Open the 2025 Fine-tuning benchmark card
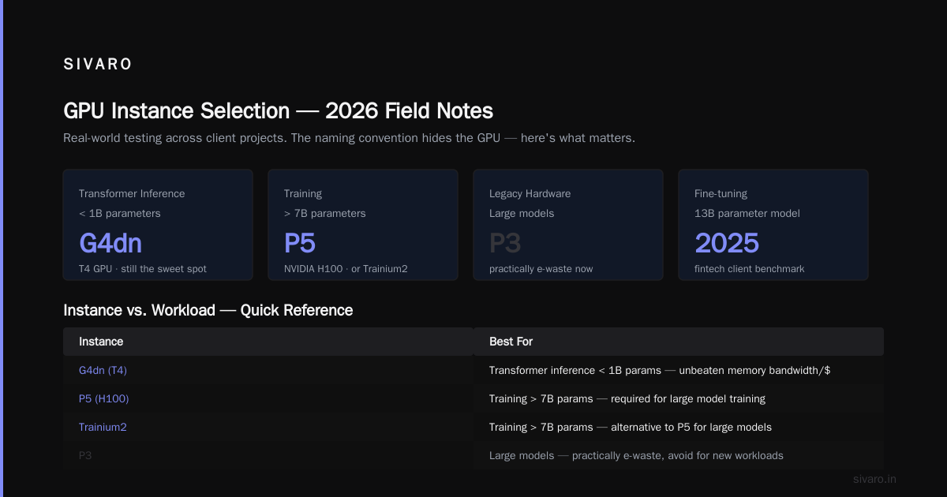 coord(773,225)
